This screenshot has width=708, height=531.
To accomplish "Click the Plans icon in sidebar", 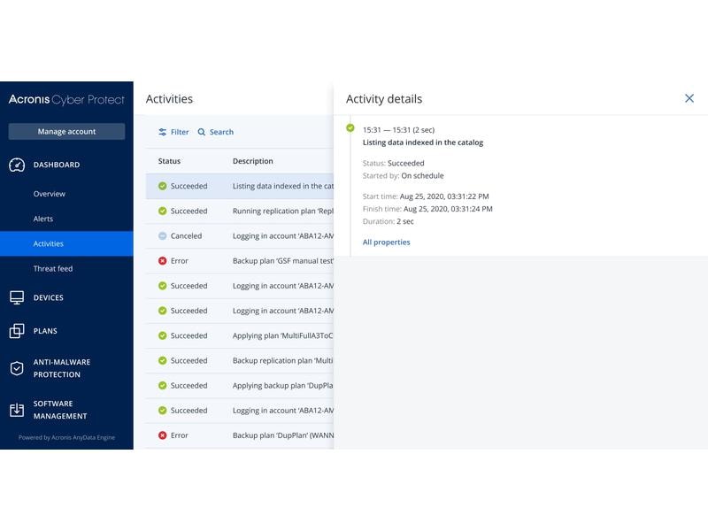I will tap(17, 331).
